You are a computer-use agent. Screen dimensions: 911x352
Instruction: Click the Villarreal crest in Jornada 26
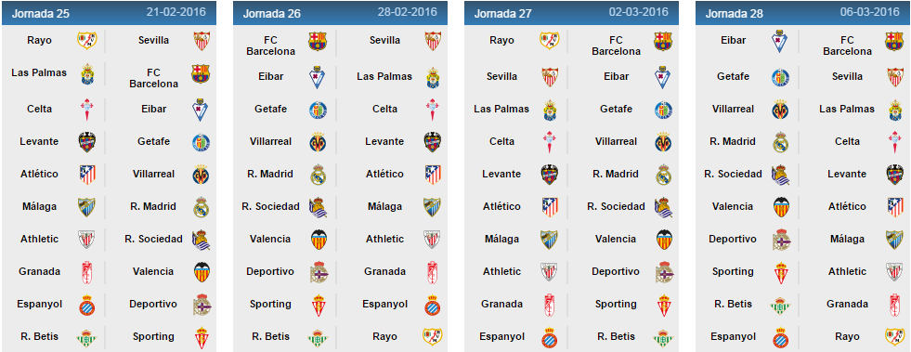(x=318, y=142)
